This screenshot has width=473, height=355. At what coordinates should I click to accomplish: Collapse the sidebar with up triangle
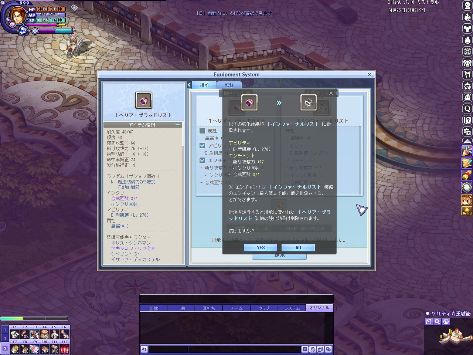(x=467, y=141)
